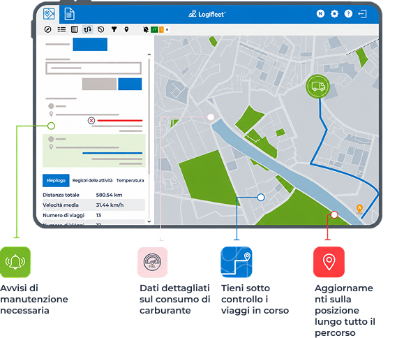Image resolution: width=397 pixels, height=338 pixels.
Task: Click the Velocità media value 31.44 km/h
Action: click(110, 205)
